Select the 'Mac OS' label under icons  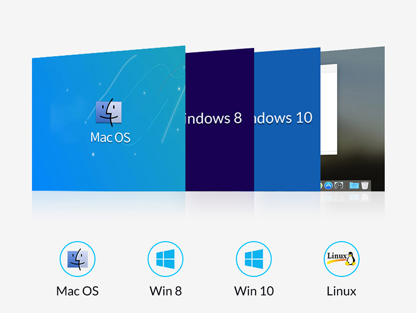click(77, 291)
